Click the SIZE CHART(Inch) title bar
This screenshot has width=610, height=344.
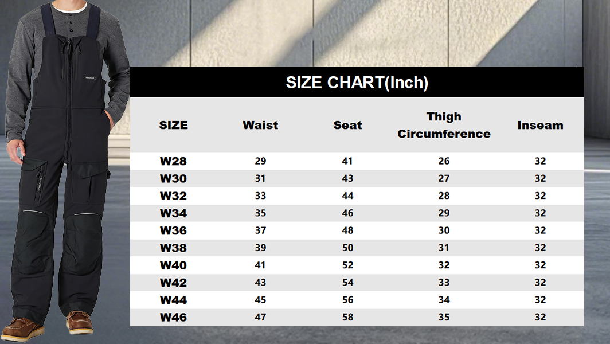point(357,83)
